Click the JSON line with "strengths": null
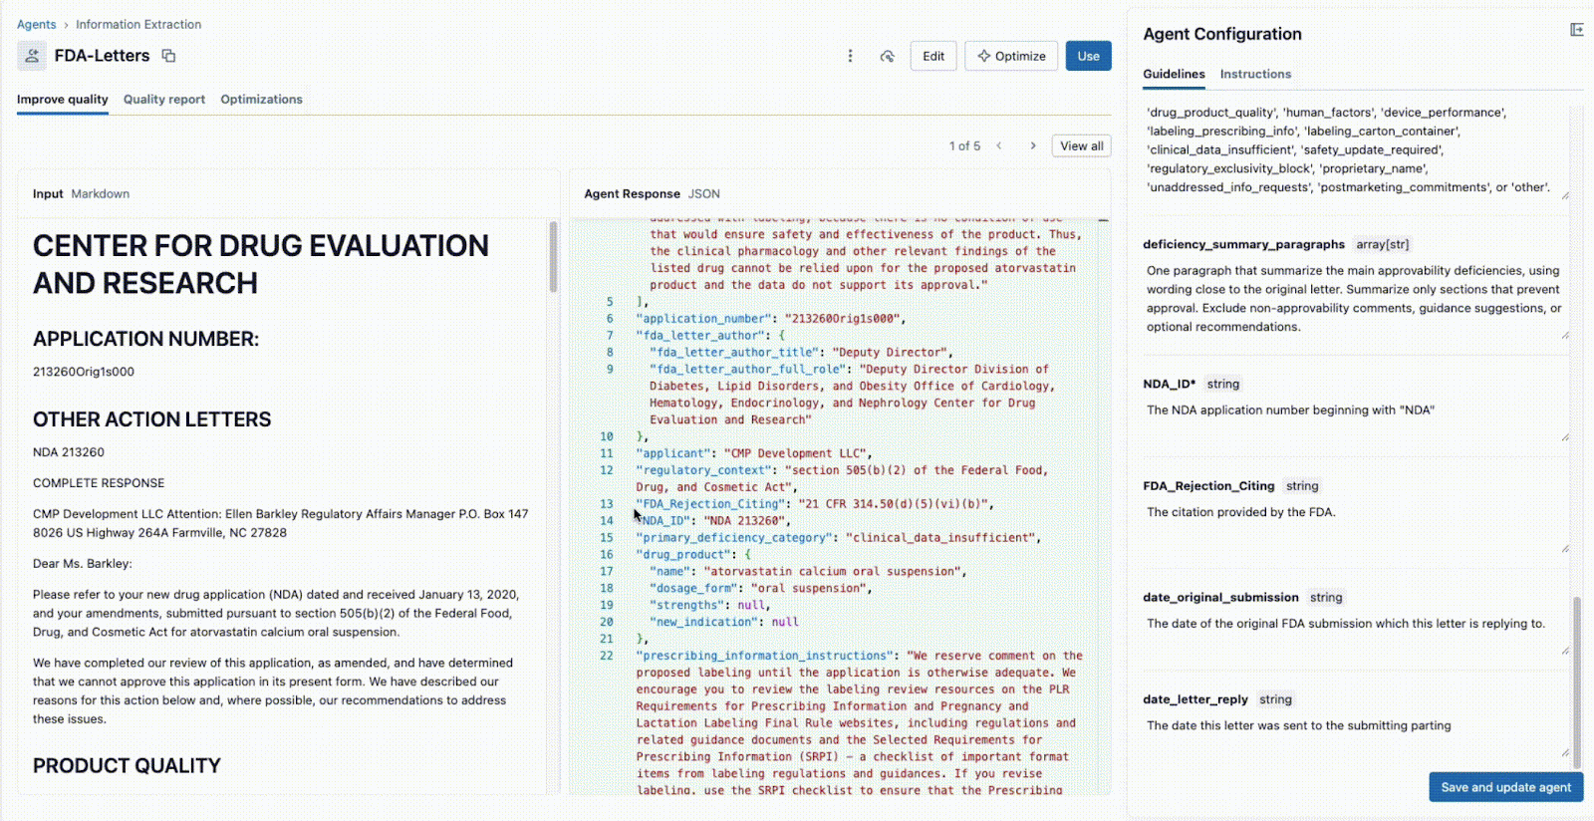This screenshot has height=821, width=1594. click(x=710, y=605)
